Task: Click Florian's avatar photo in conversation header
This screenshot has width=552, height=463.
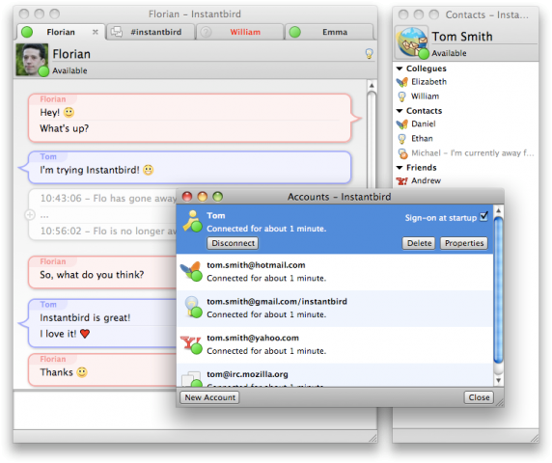Action: coord(32,59)
